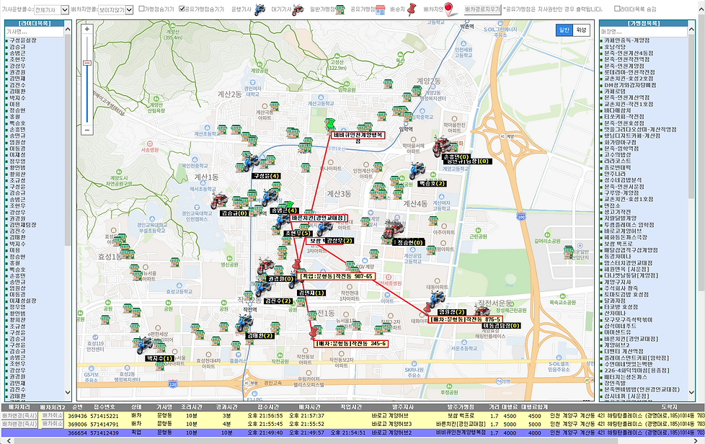Click 배차변경(즉시) for order 369006
705x444 pixels.
click(19, 424)
